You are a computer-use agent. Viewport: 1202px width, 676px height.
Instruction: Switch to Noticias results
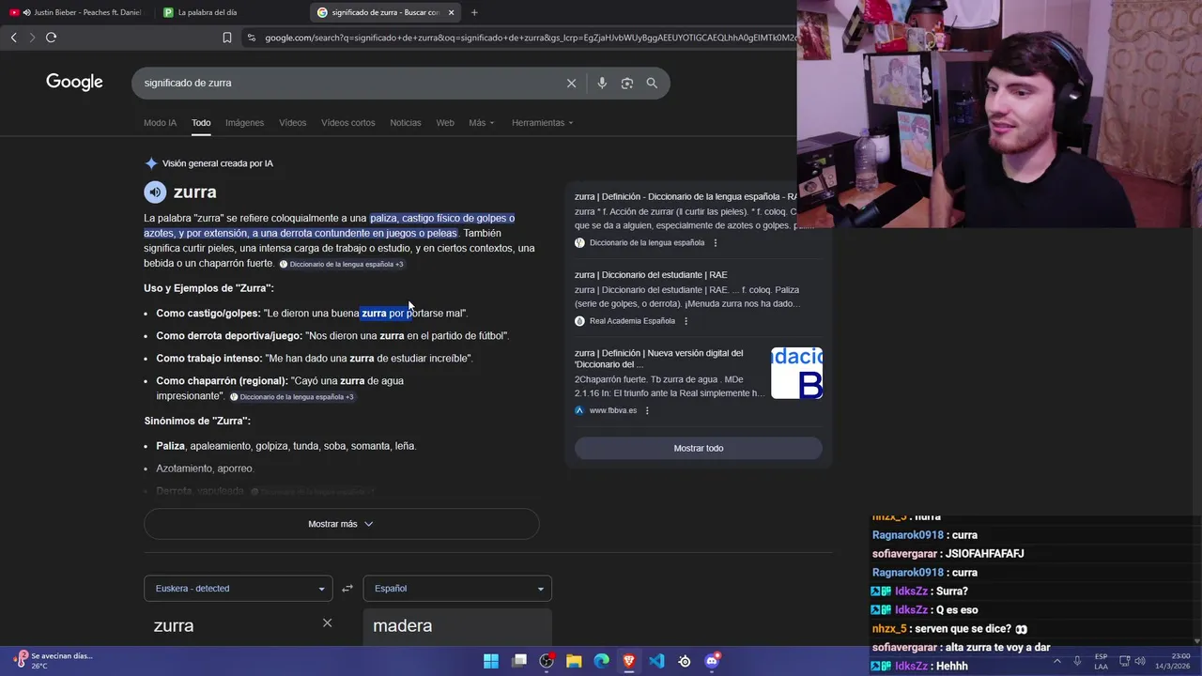pos(406,123)
